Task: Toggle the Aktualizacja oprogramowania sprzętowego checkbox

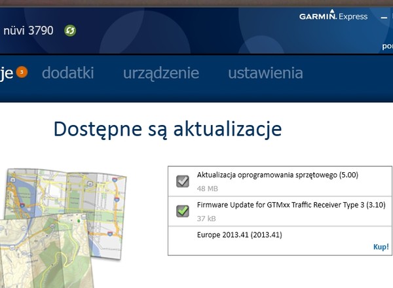Action: pos(183,181)
